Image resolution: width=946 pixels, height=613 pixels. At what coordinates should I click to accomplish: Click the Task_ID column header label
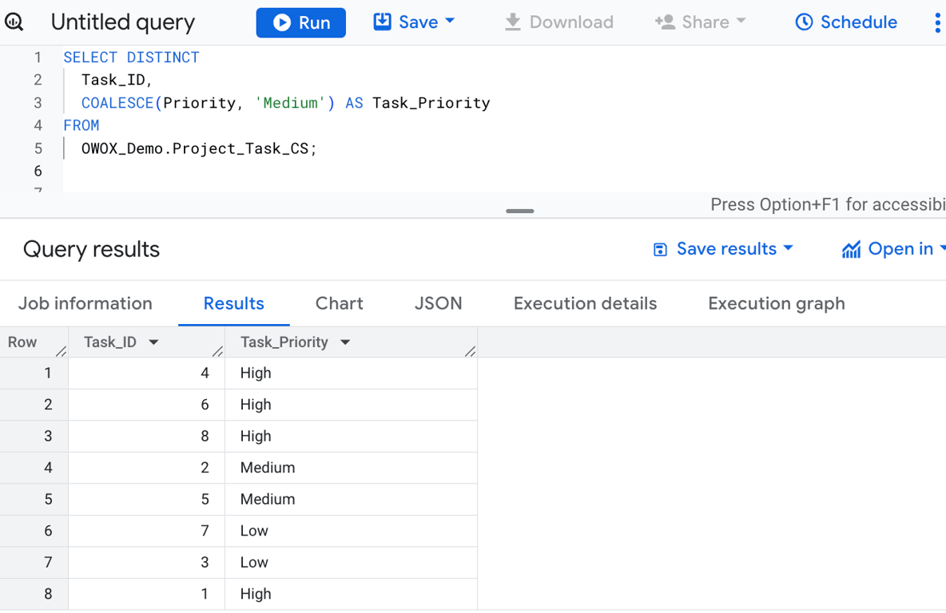(x=109, y=342)
